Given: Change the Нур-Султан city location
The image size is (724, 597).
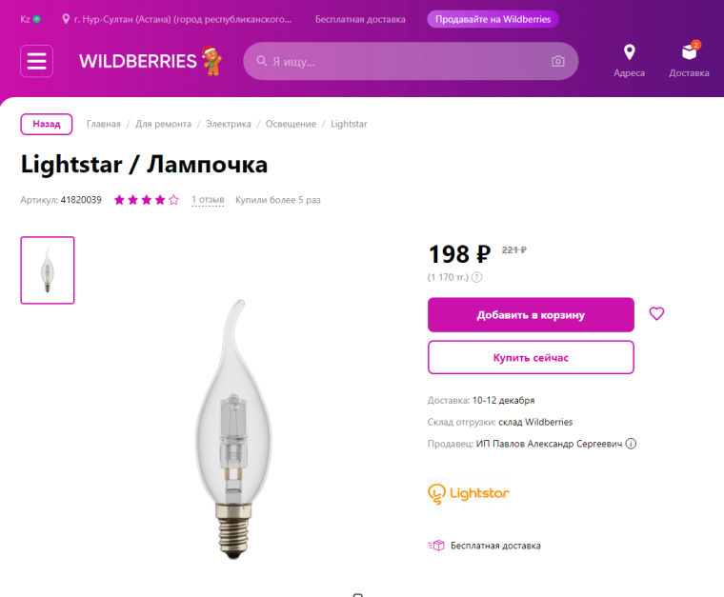Looking at the screenshot, I should click(x=181, y=19).
